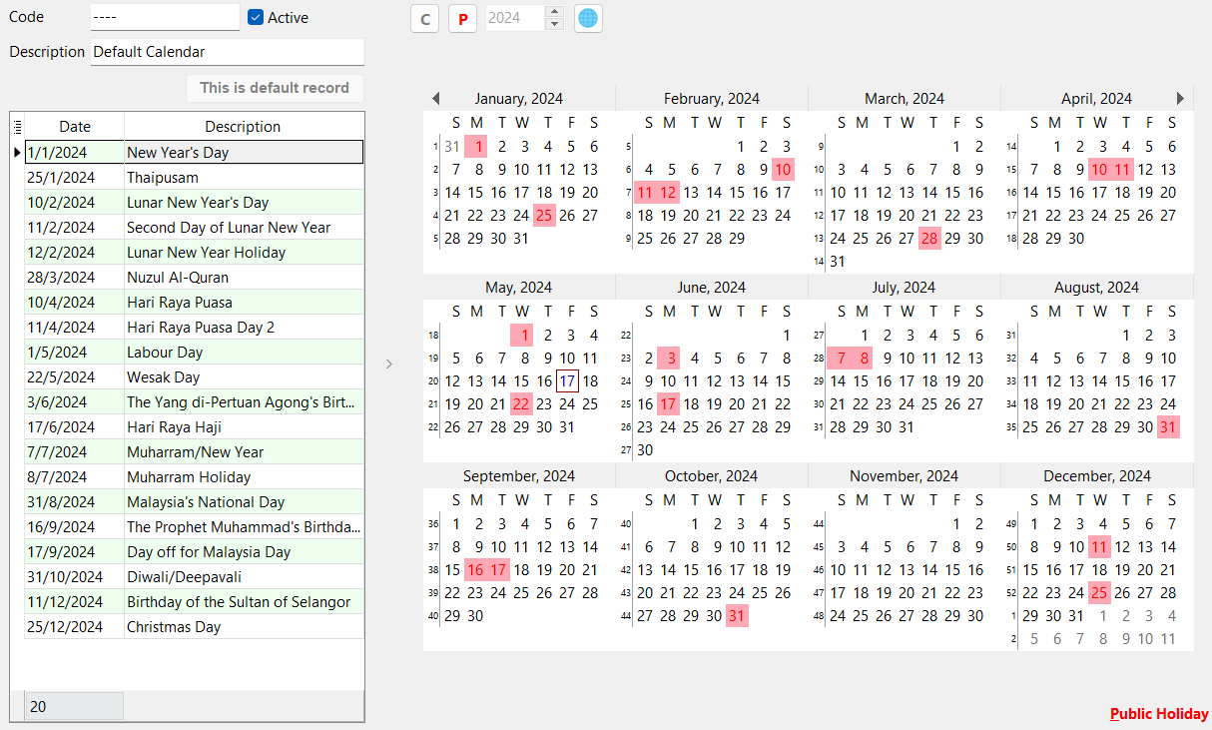Image resolution: width=1212 pixels, height=730 pixels.
Task: Click the grey C toolbar button
Action: [x=424, y=18]
